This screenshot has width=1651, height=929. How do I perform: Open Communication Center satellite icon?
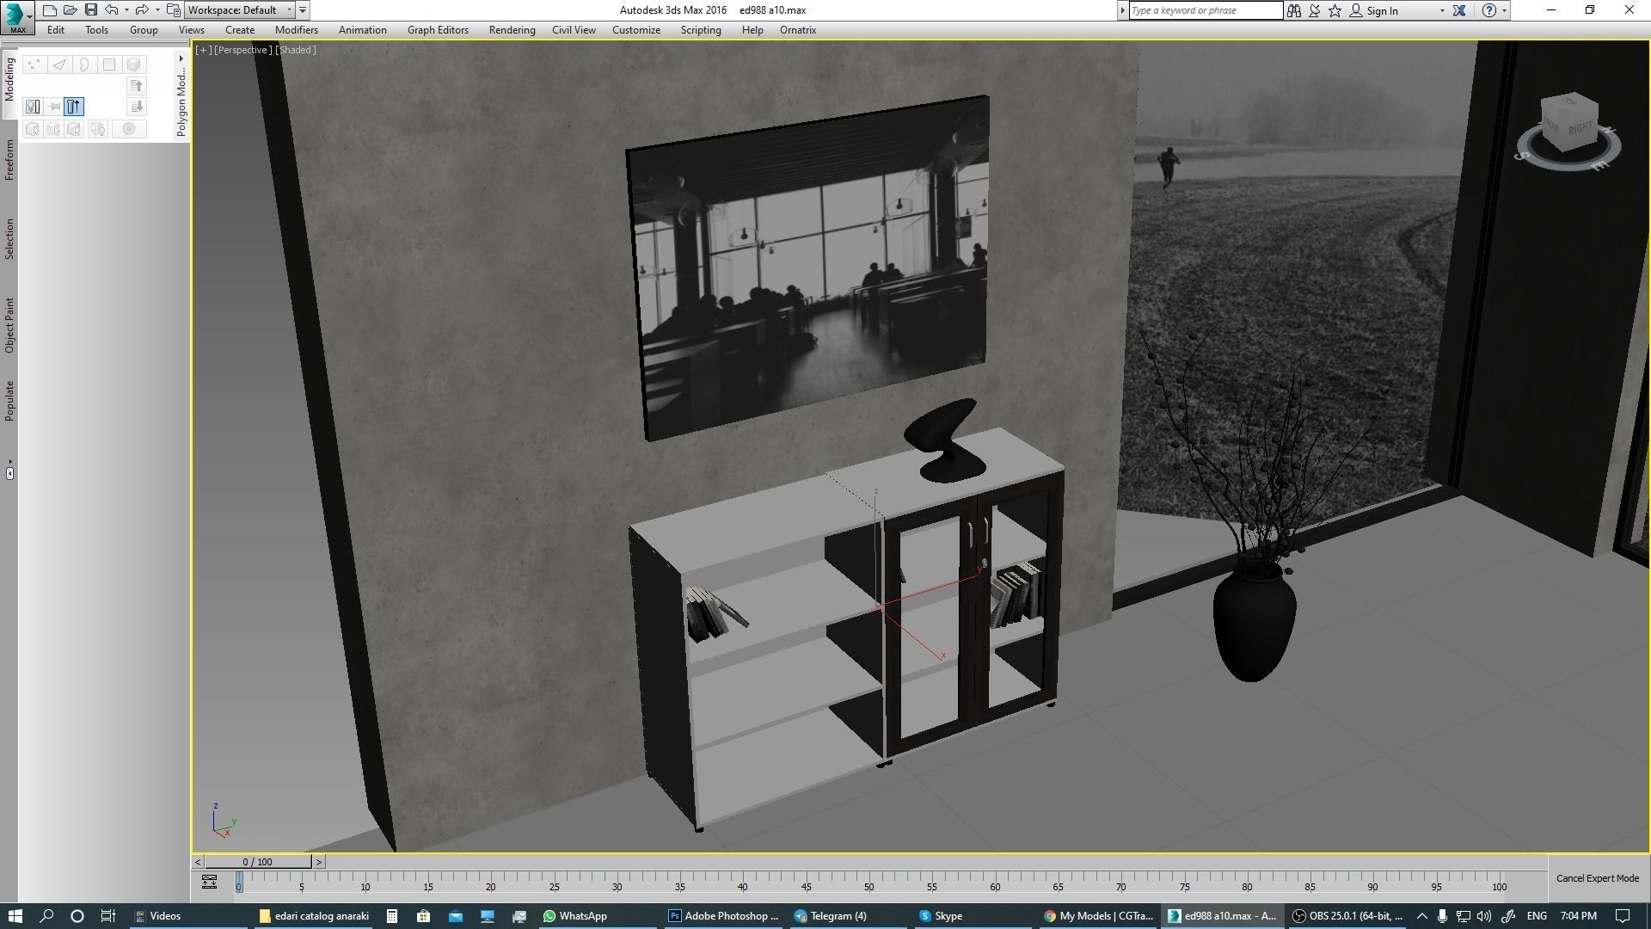click(1315, 10)
